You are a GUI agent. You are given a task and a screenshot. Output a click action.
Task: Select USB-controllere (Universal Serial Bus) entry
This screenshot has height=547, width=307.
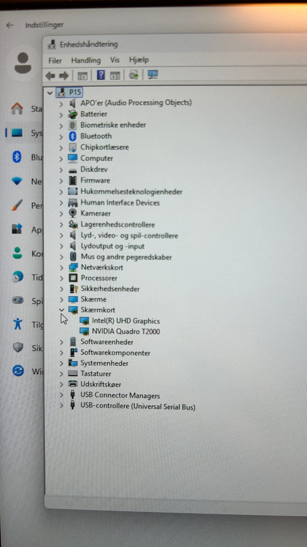pyautogui.click(x=138, y=406)
